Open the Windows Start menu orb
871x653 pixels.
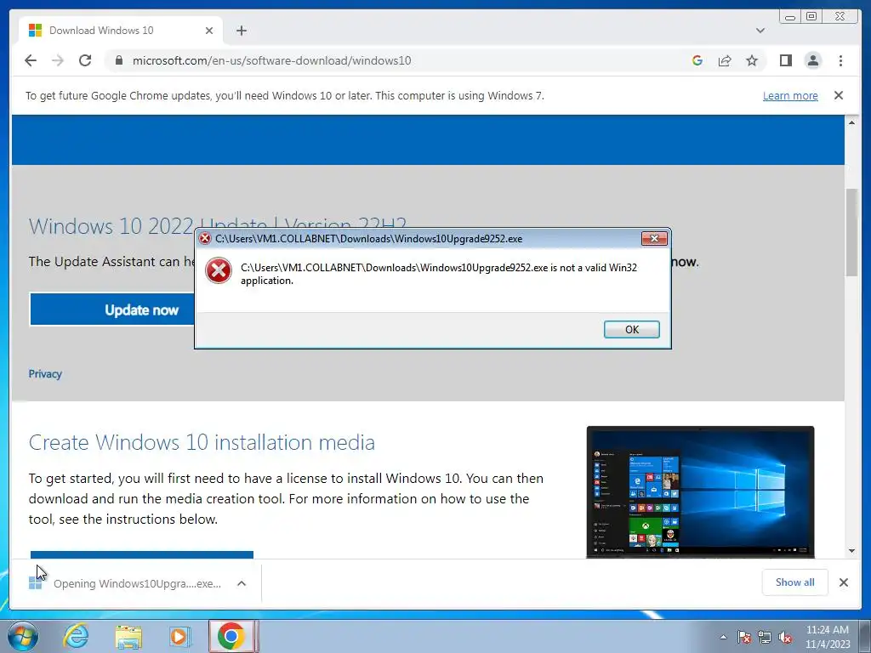click(22, 636)
